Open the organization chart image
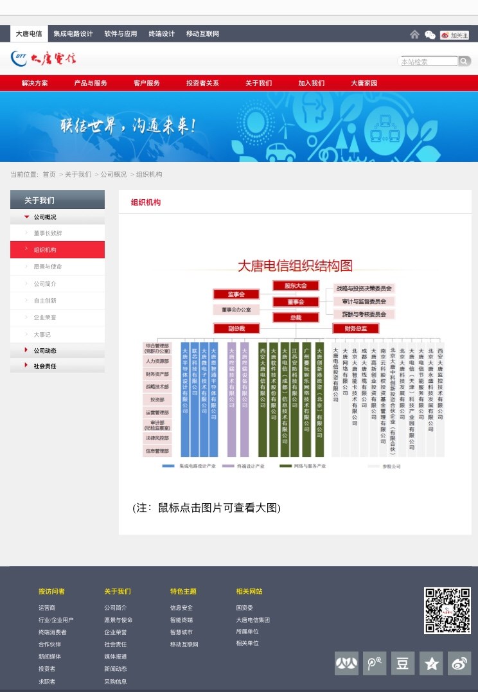 [x=294, y=363]
